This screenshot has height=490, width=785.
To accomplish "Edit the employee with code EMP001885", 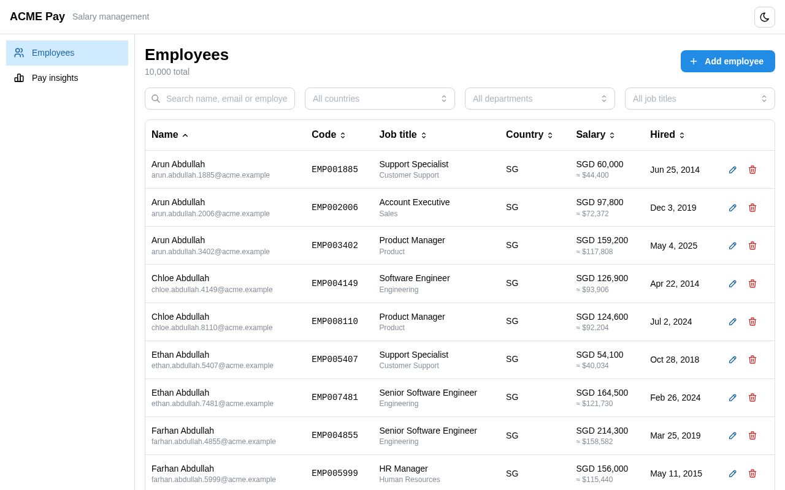I will click(x=732, y=170).
